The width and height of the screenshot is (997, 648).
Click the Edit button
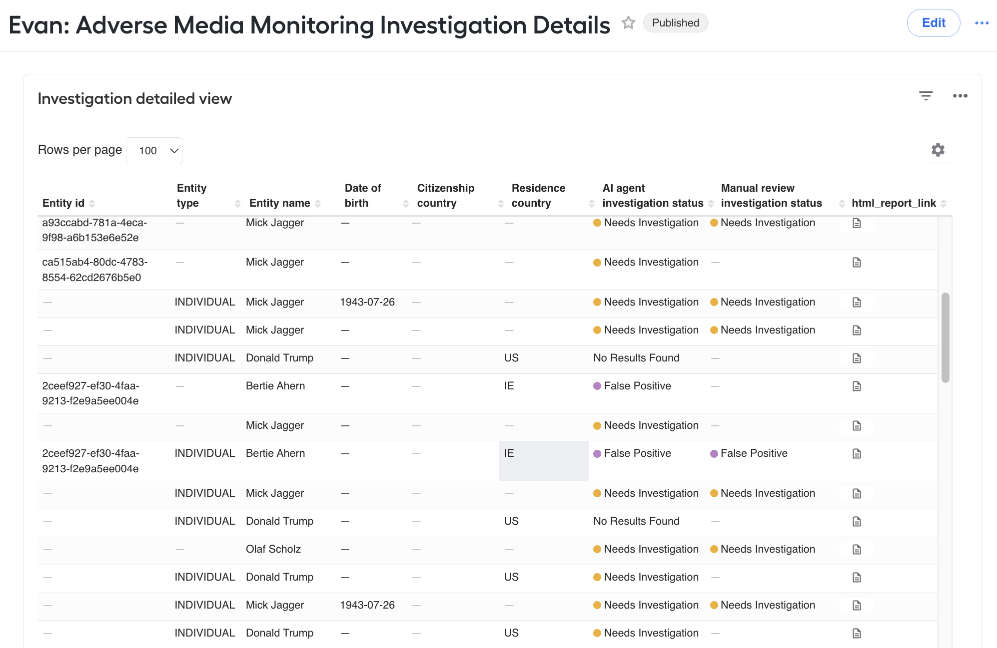(x=933, y=23)
